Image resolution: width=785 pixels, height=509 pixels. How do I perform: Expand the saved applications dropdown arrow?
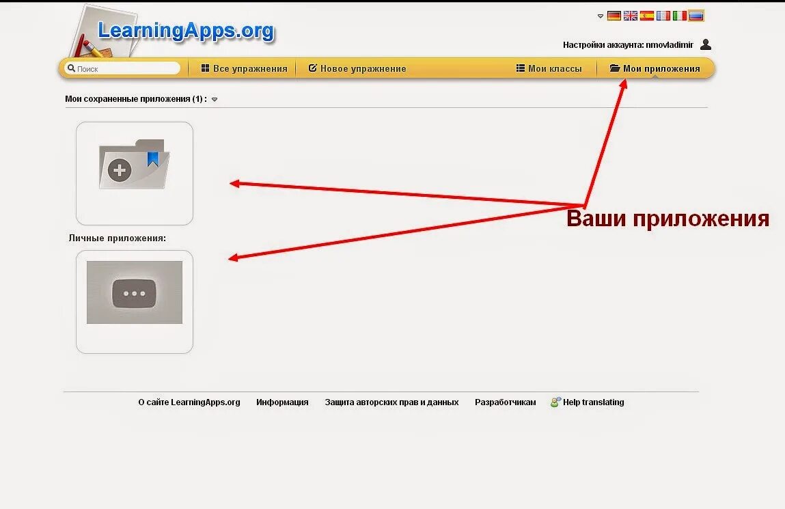point(215,100)
